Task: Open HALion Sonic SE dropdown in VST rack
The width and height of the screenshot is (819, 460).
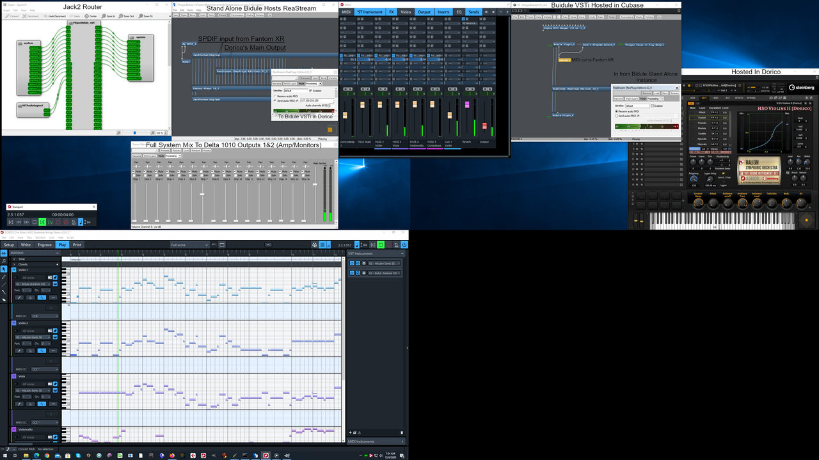Action: coord(385,263)
